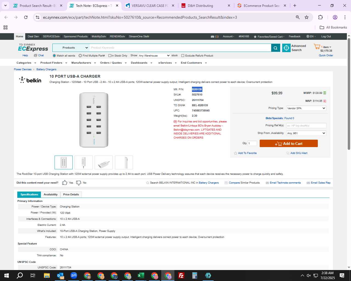
Task: Select the Specifications tab
Action: [29, 195]
